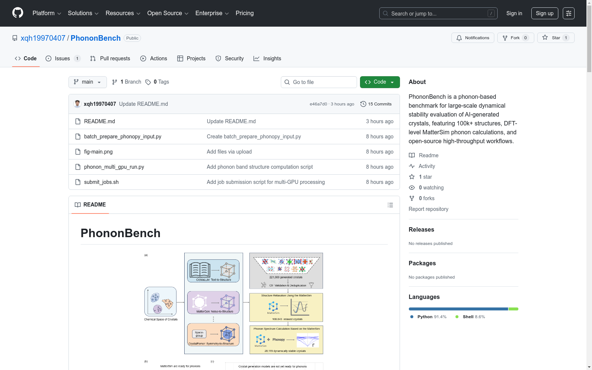The height and width of the screenshot is (370, 592).
Task: Click the repository icon beside xqh19970407
Action: (15, 38)
